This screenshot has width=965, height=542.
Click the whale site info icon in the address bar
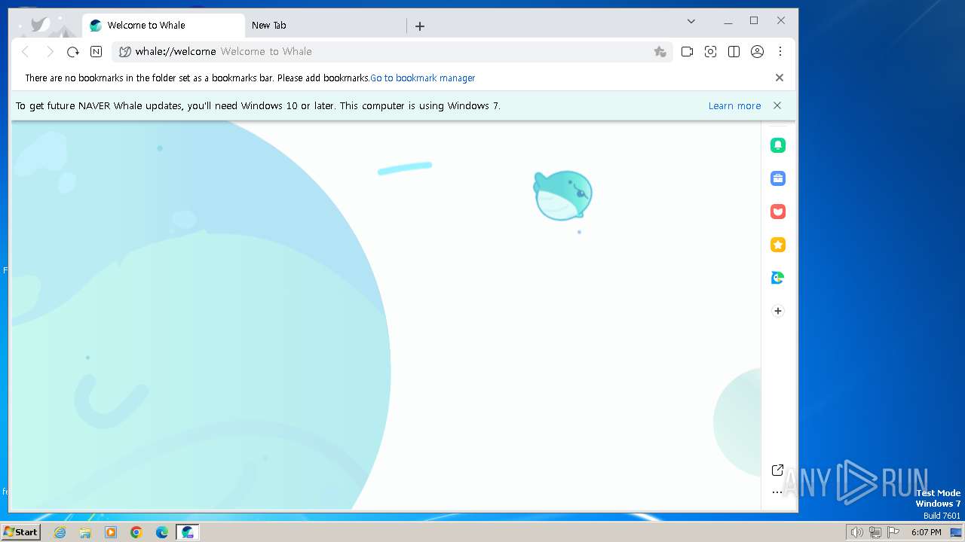pos(125,52)
